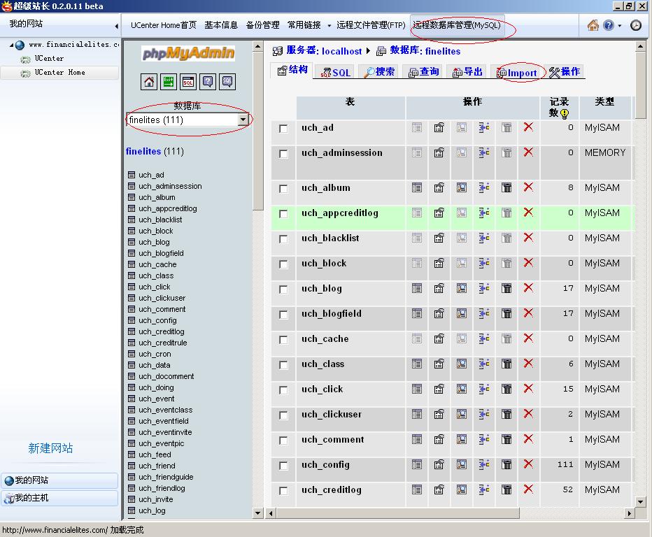The width and height of the screenshot is (652, 537).
Task: Click the insert icon for uch_cache
Action: pyautogui.click(x=484, y=338)
